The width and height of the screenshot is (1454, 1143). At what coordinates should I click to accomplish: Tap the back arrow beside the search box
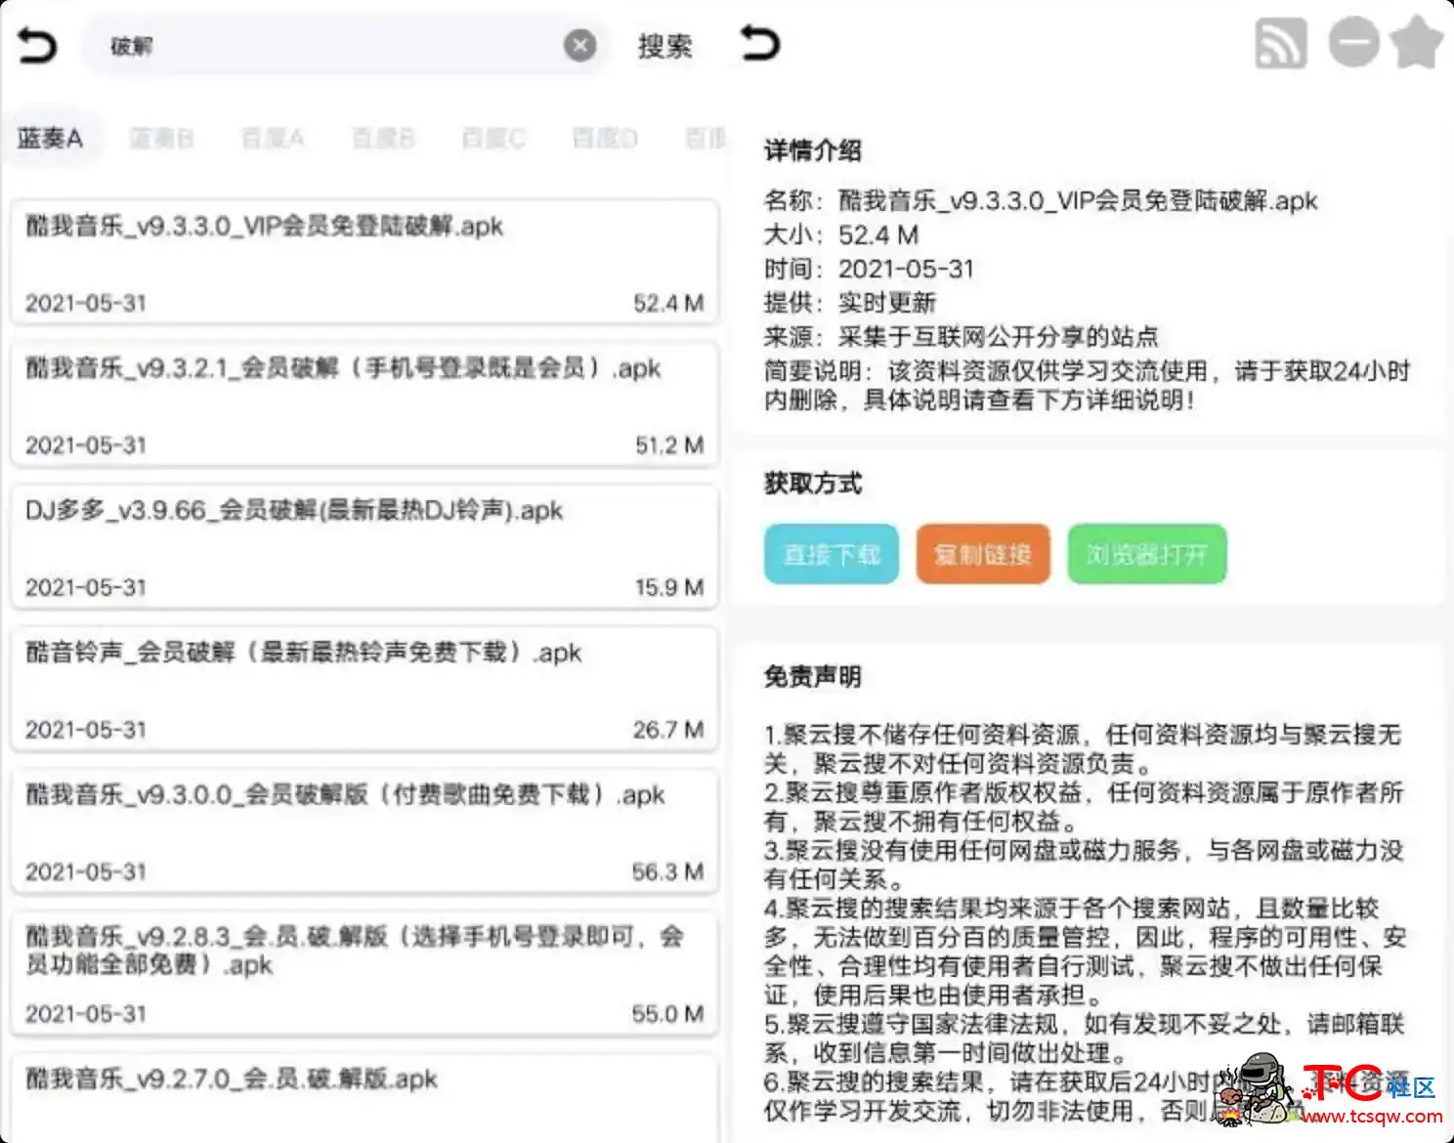point(37,46)
